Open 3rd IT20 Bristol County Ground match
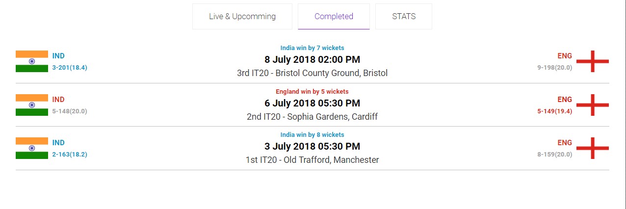This screenshot has height=209, width=626. (x=313, y=73)
